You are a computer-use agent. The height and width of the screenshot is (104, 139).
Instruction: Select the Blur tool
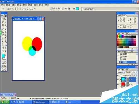[x=3, y=38]
